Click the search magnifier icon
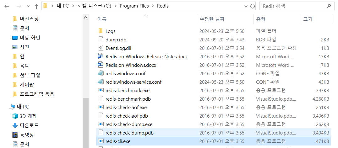Screen dimensions: 338x148 (x=329, y=6)
